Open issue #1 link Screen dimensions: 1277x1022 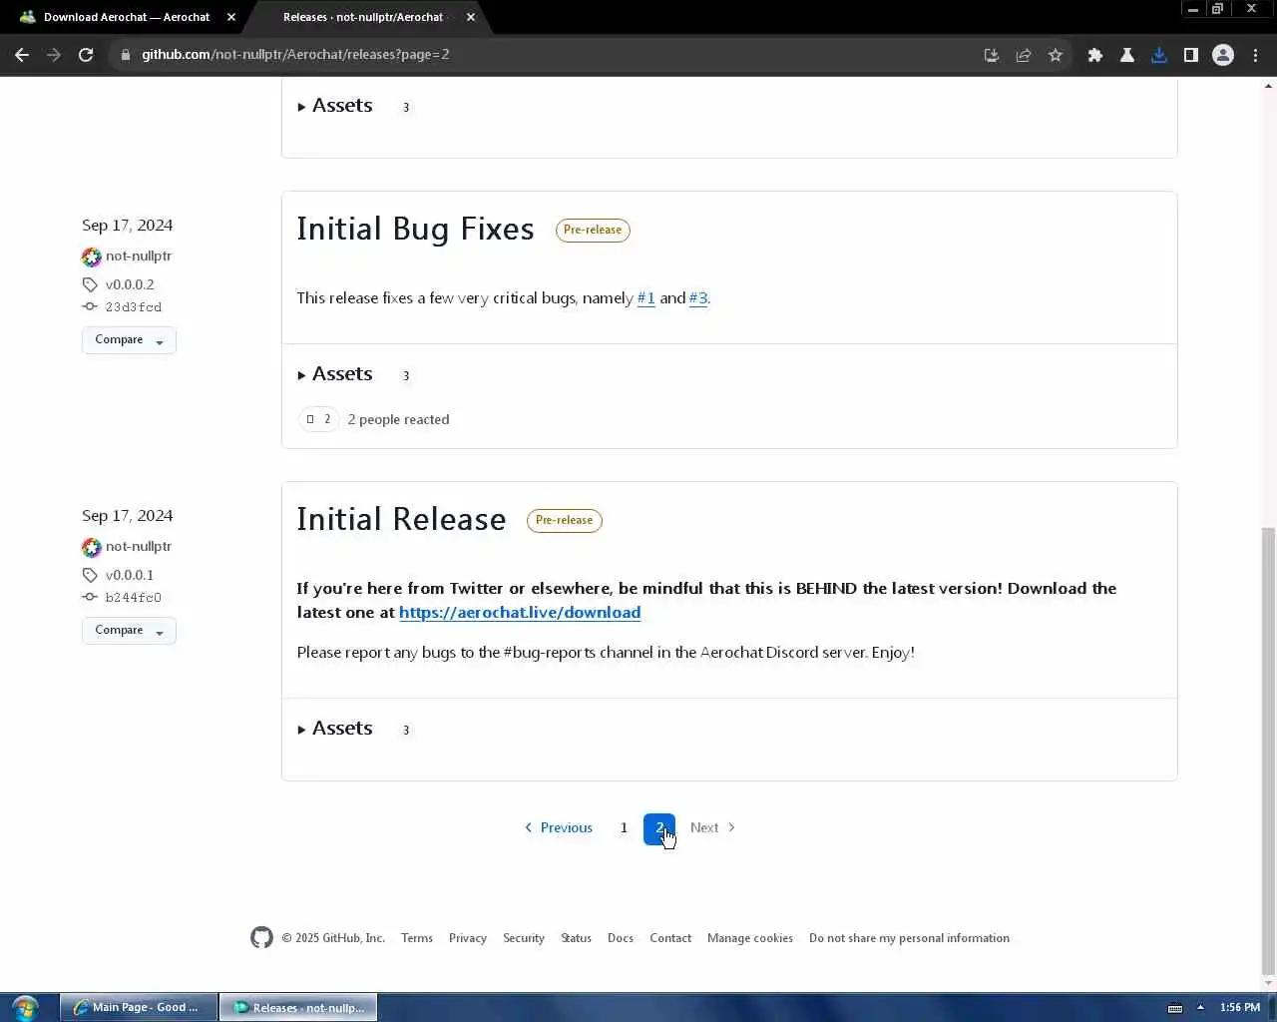(x=646, y=298)
